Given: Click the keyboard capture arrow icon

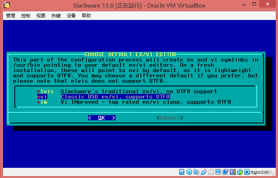Looking at the screenshot, I should [x=247, y=172].
